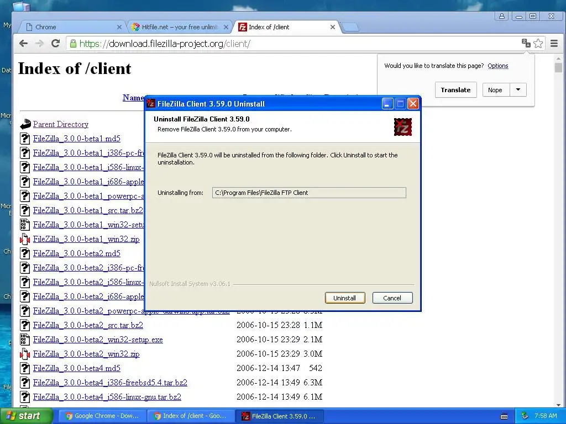Sort by the Name column header

pyautogui.click(x=133, y=97)
